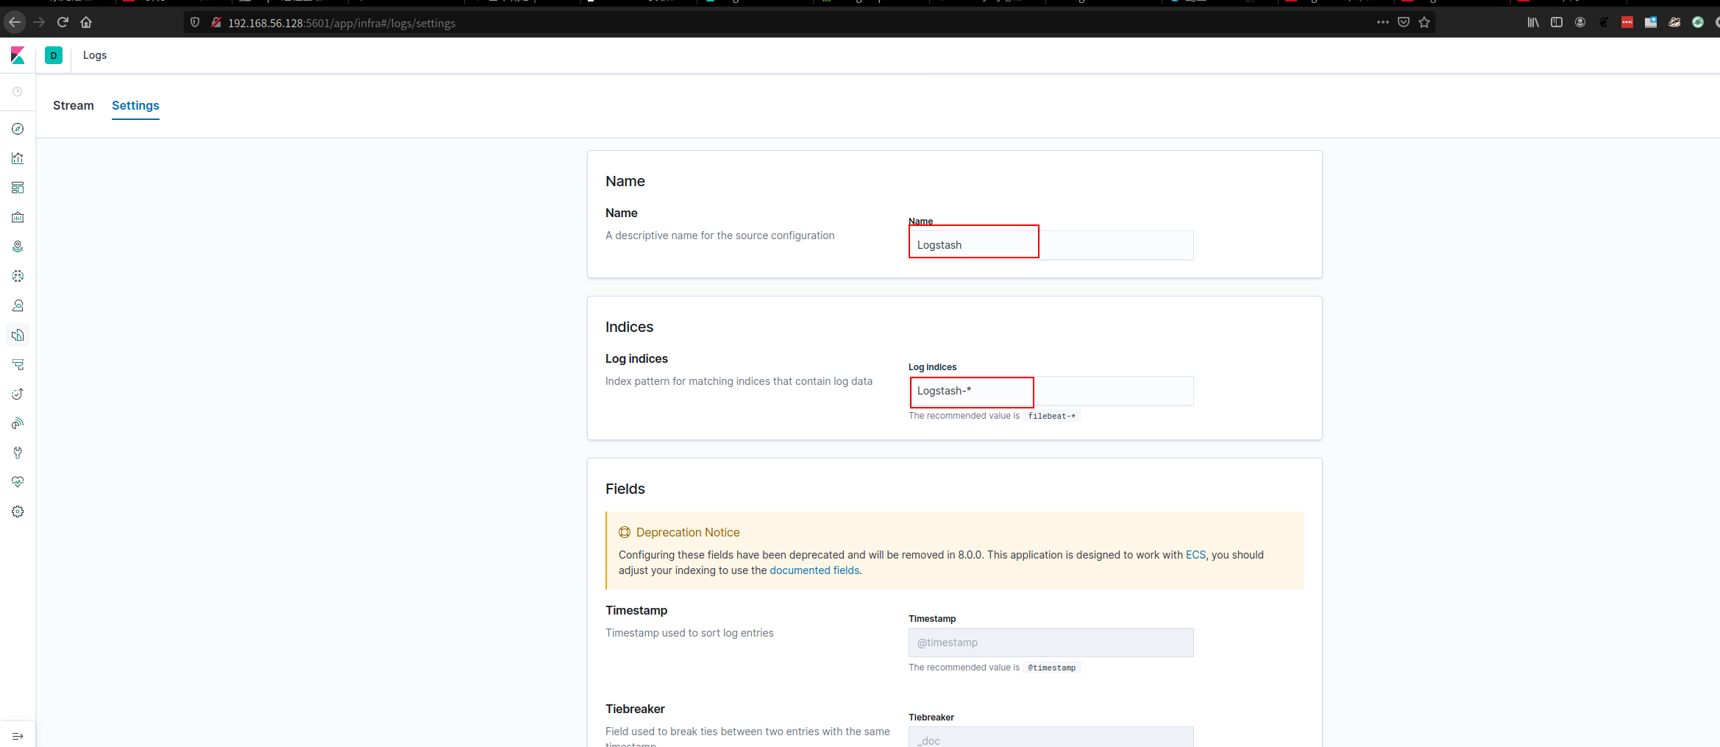Click the Kibana logo
This screenshot has height=747, width=1720.
pyautogui.click(x=18, y=55)
